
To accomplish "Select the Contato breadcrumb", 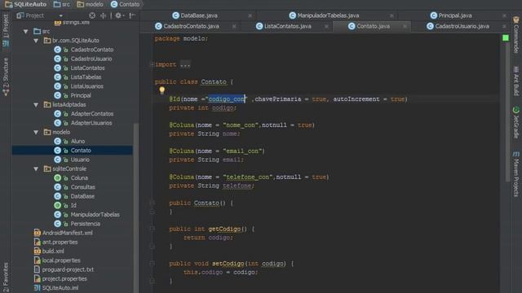I will 125,4.
